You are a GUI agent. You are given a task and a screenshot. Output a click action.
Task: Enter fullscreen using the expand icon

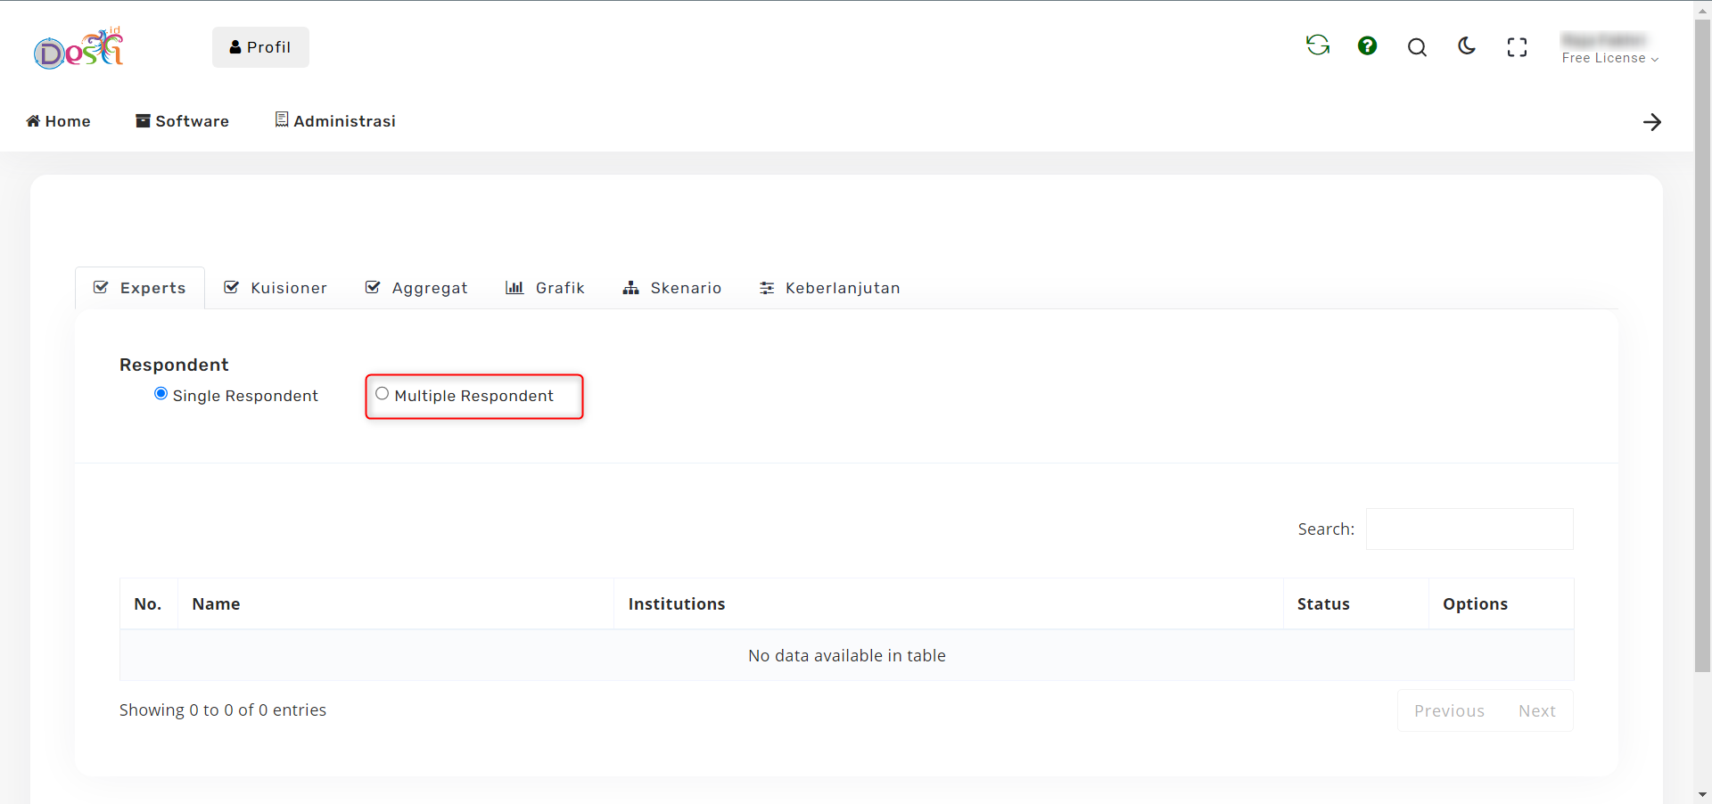(1517, 47)
